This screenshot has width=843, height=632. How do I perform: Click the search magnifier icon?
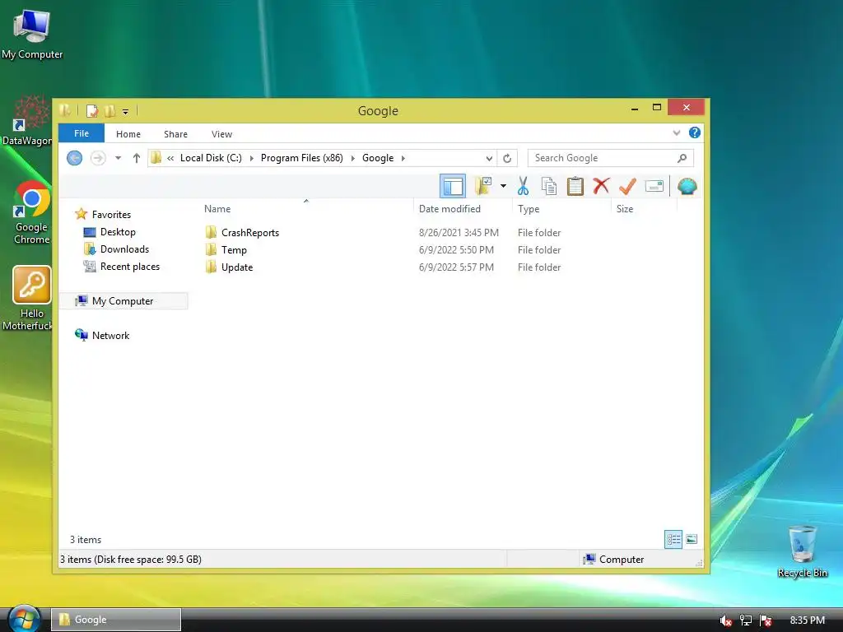point(682,158)
